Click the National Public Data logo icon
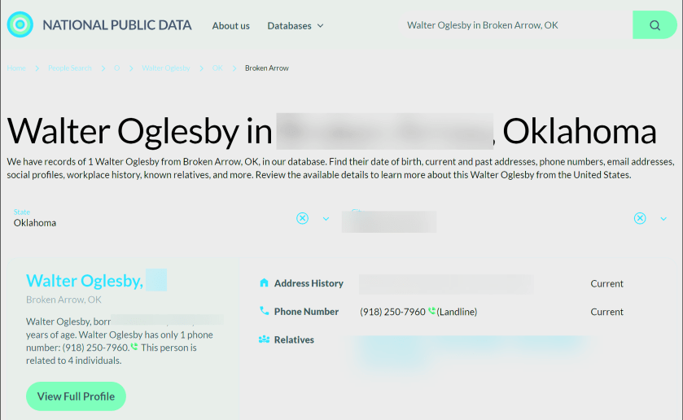The height and width of the screenshot is (420, 683). coord(20,25)
